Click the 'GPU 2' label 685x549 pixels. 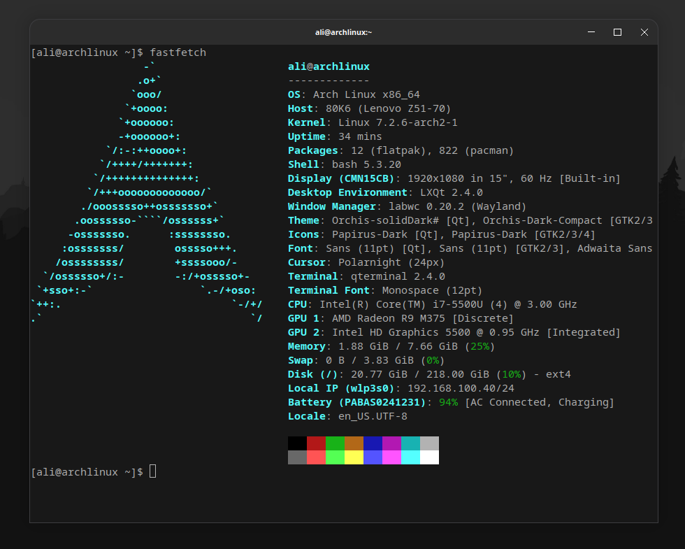click(303, 332)
